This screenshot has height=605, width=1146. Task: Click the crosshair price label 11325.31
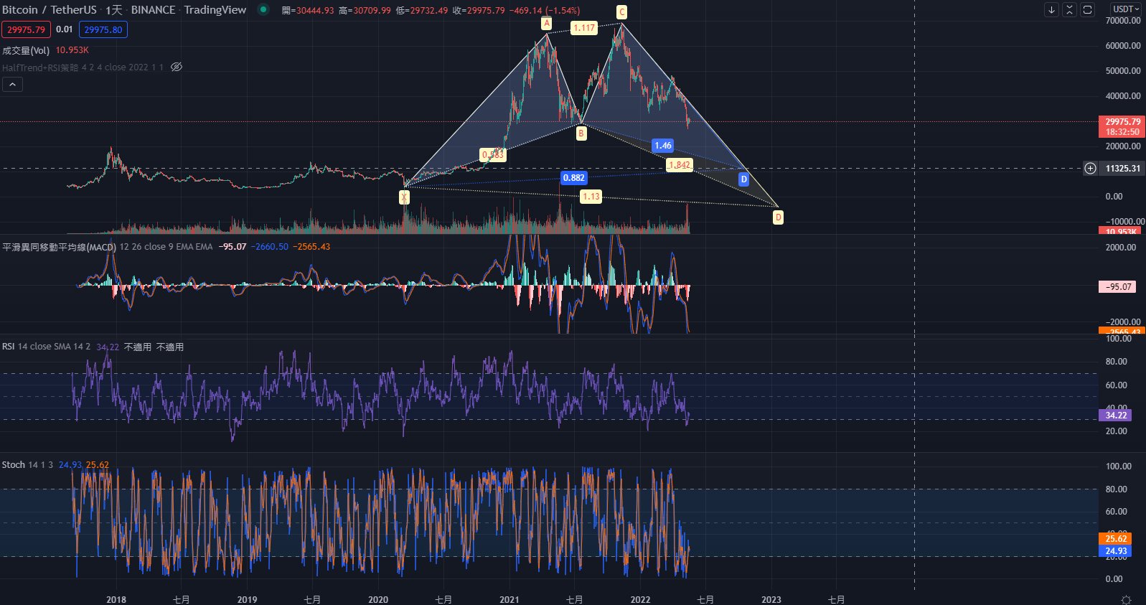pyautogui.click(x=1122, y=169)
